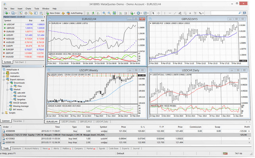Screen dimensions: 255x158
Task: Toggle the Strategy Tester button
Action: click(x=41, y=13)
